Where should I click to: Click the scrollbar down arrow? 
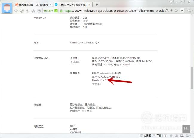pyautogui.click(x=192, y=131)
